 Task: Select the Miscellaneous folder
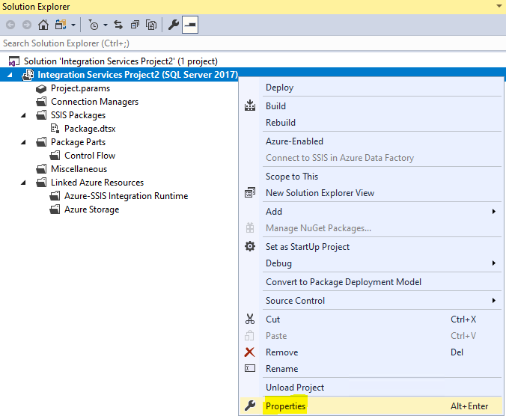click(x=79, y=169)
